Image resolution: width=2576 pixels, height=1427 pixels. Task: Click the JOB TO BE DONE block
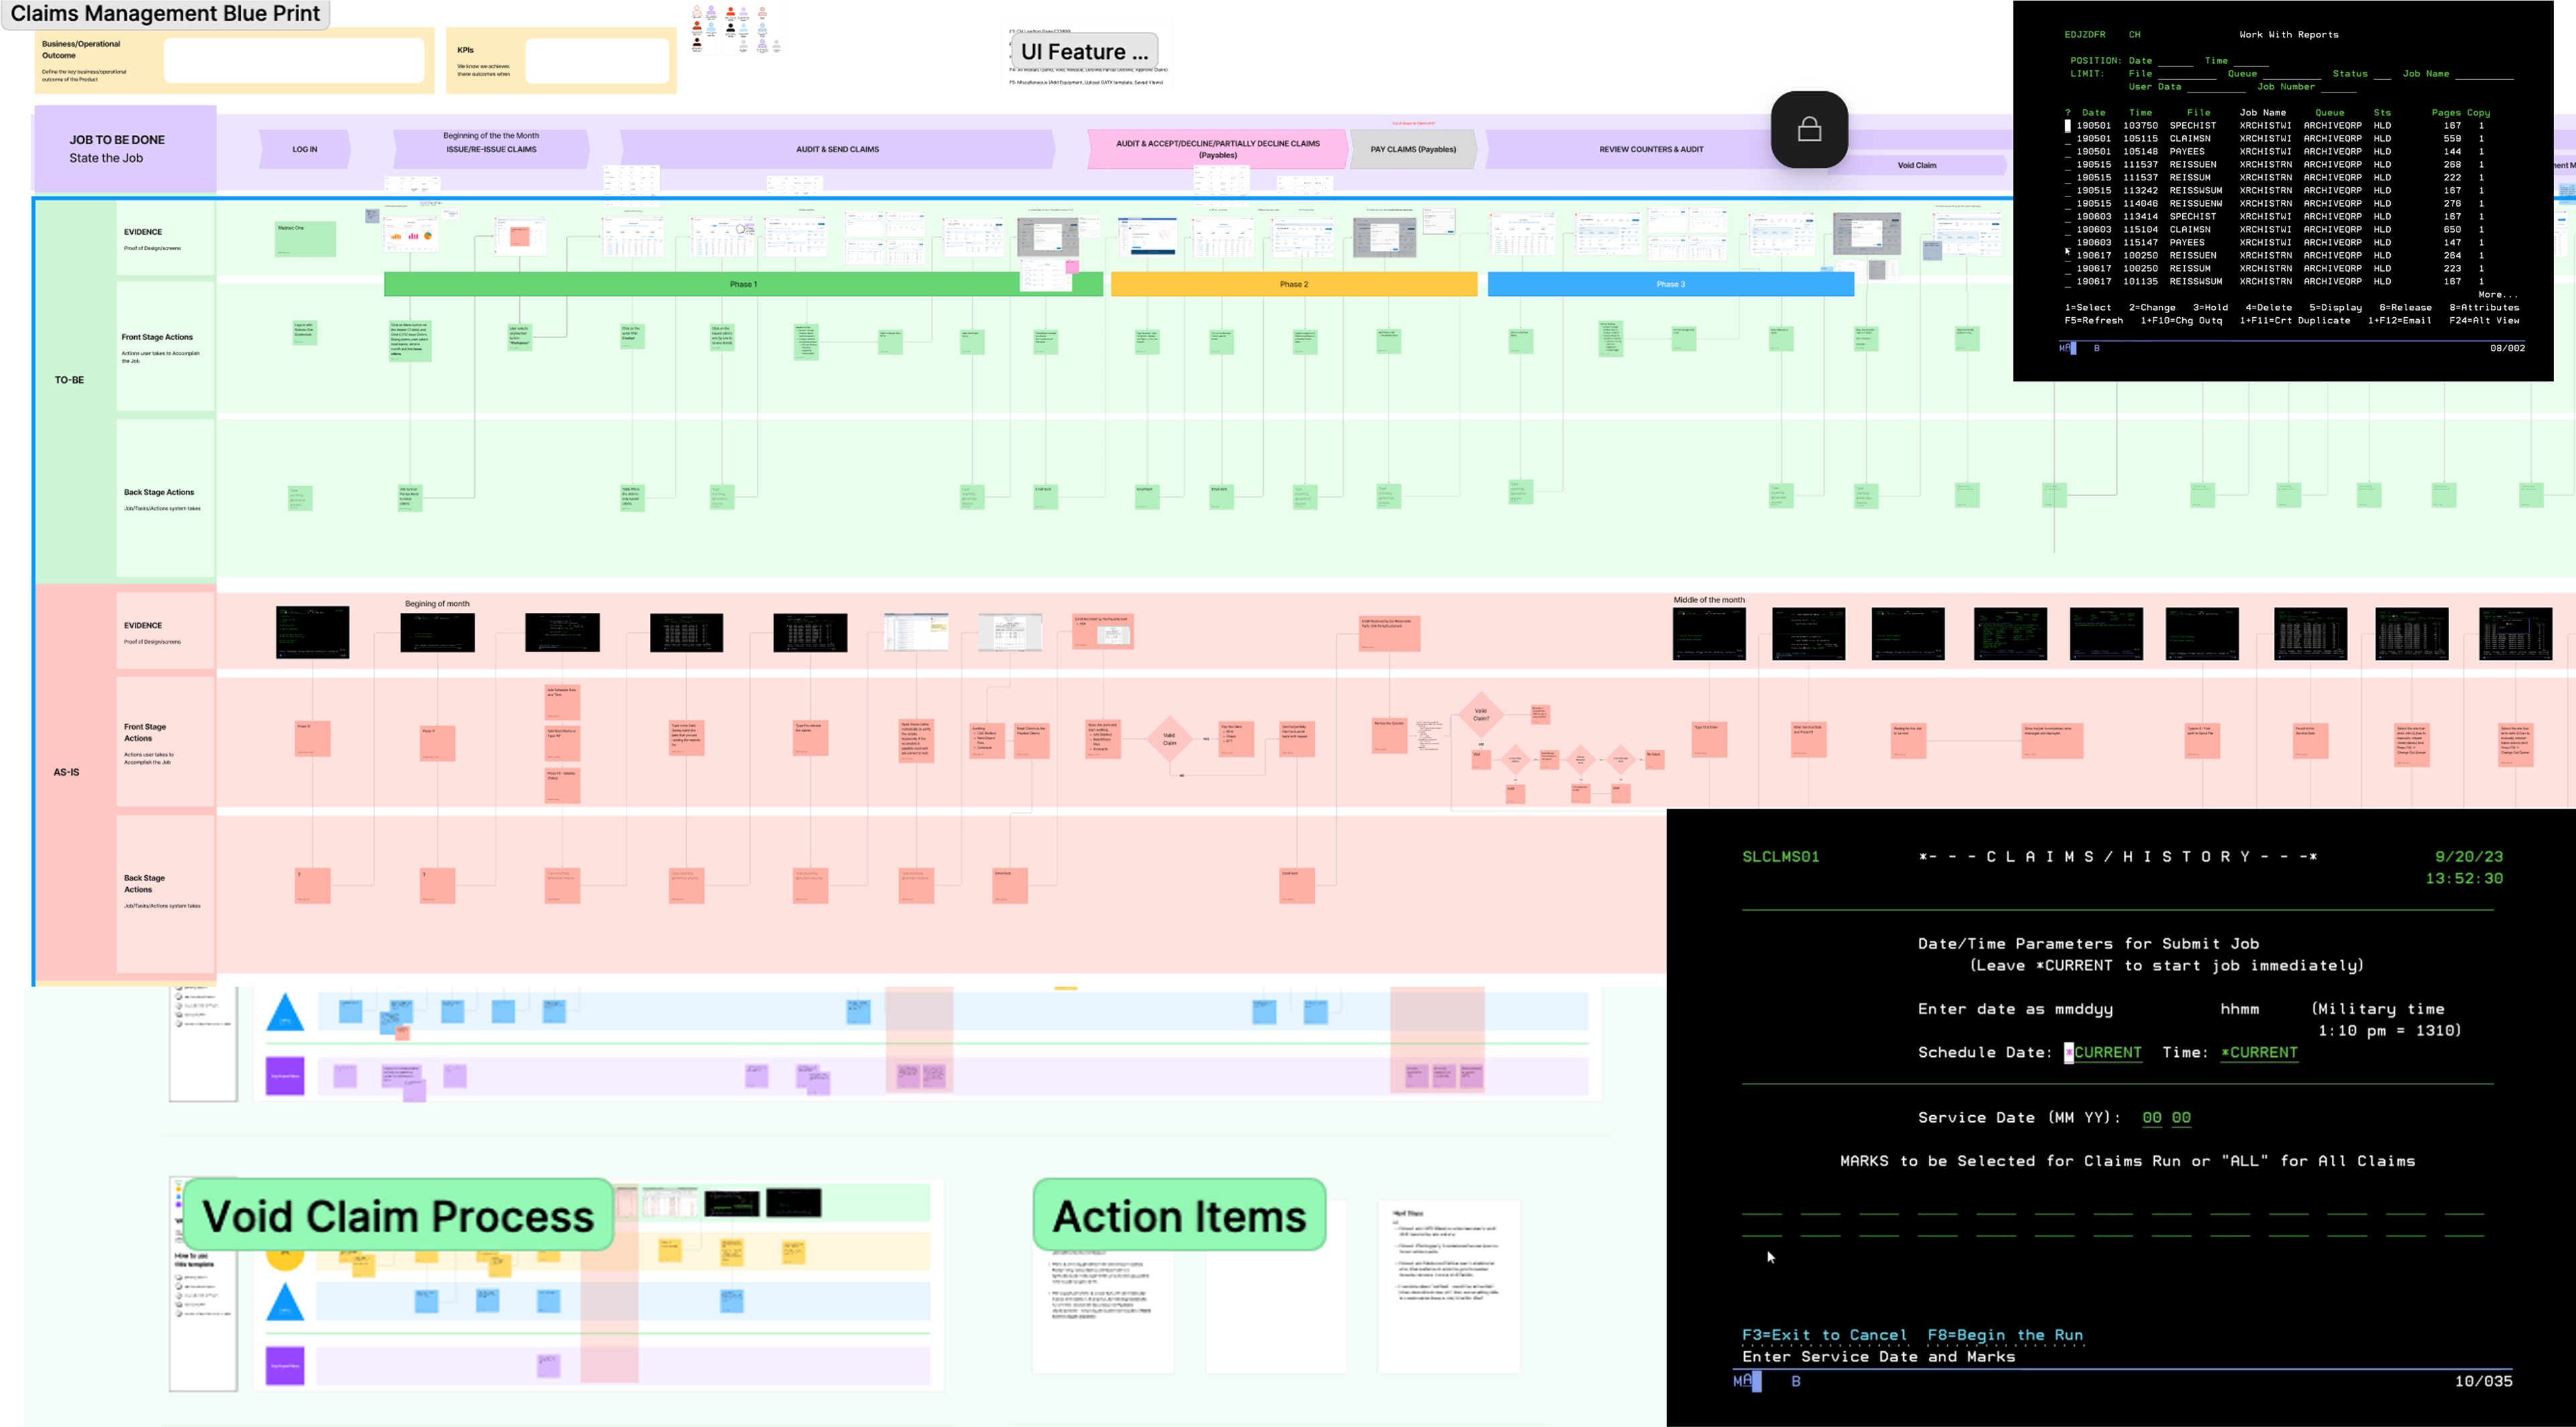[125, 149]
